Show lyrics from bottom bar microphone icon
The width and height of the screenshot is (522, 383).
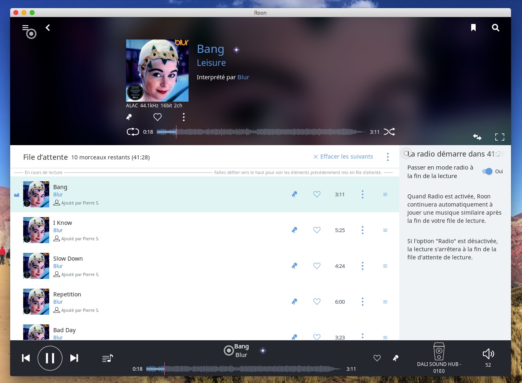396,358
